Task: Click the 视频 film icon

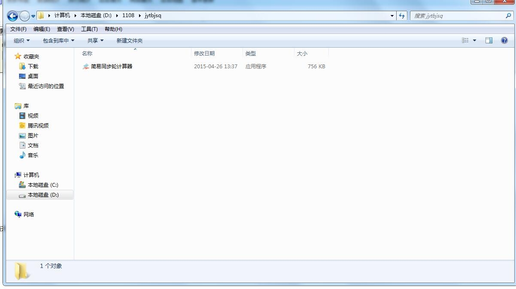Action: tap(22, 116)
